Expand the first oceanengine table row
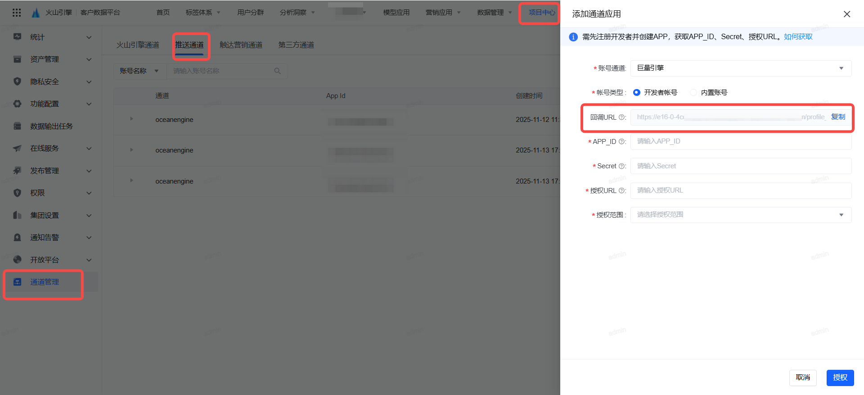 pos(131,119)
